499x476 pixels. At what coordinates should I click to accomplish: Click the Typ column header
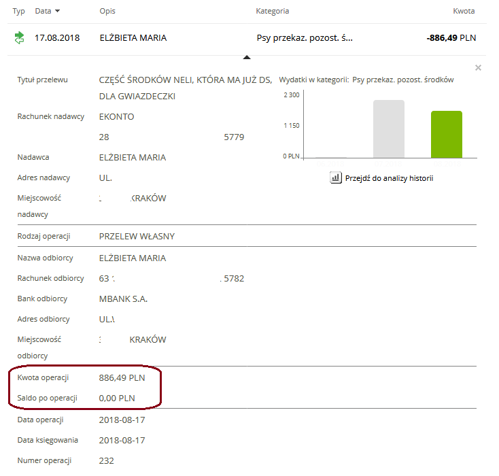point(19,11)
